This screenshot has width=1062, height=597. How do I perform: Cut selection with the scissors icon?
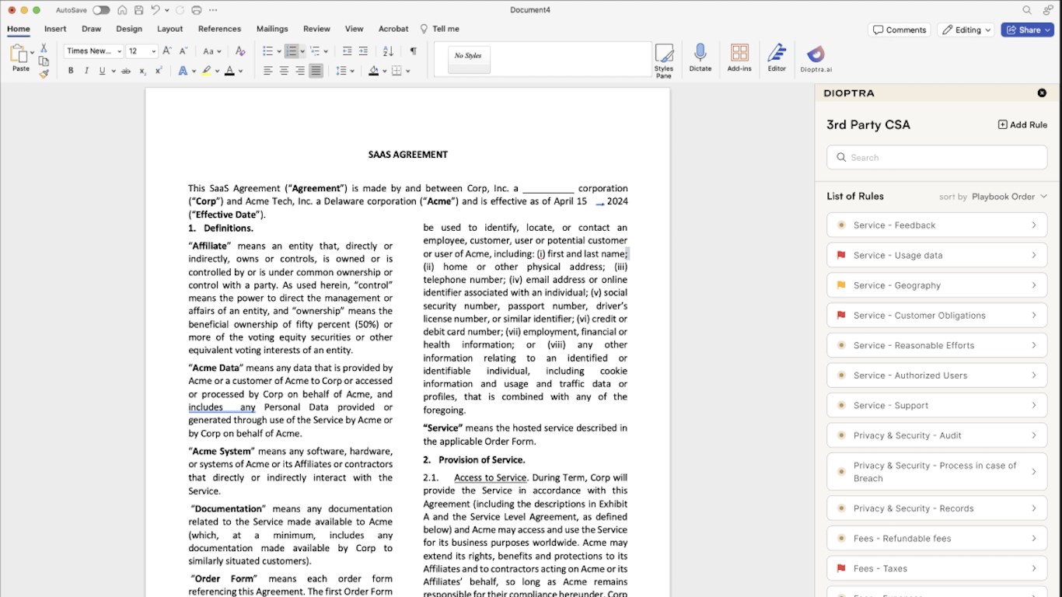(x=44, y=48)
